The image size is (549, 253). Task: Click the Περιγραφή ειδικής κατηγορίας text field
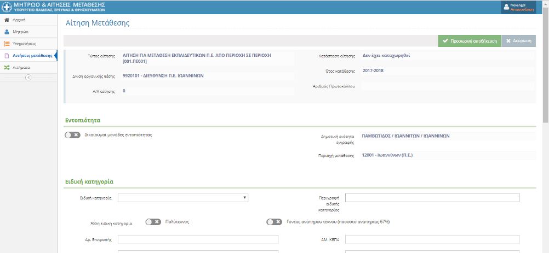[432, 198]
